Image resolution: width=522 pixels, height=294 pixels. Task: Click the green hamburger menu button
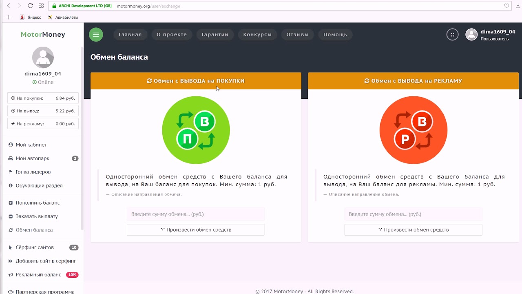click(96, 34)
